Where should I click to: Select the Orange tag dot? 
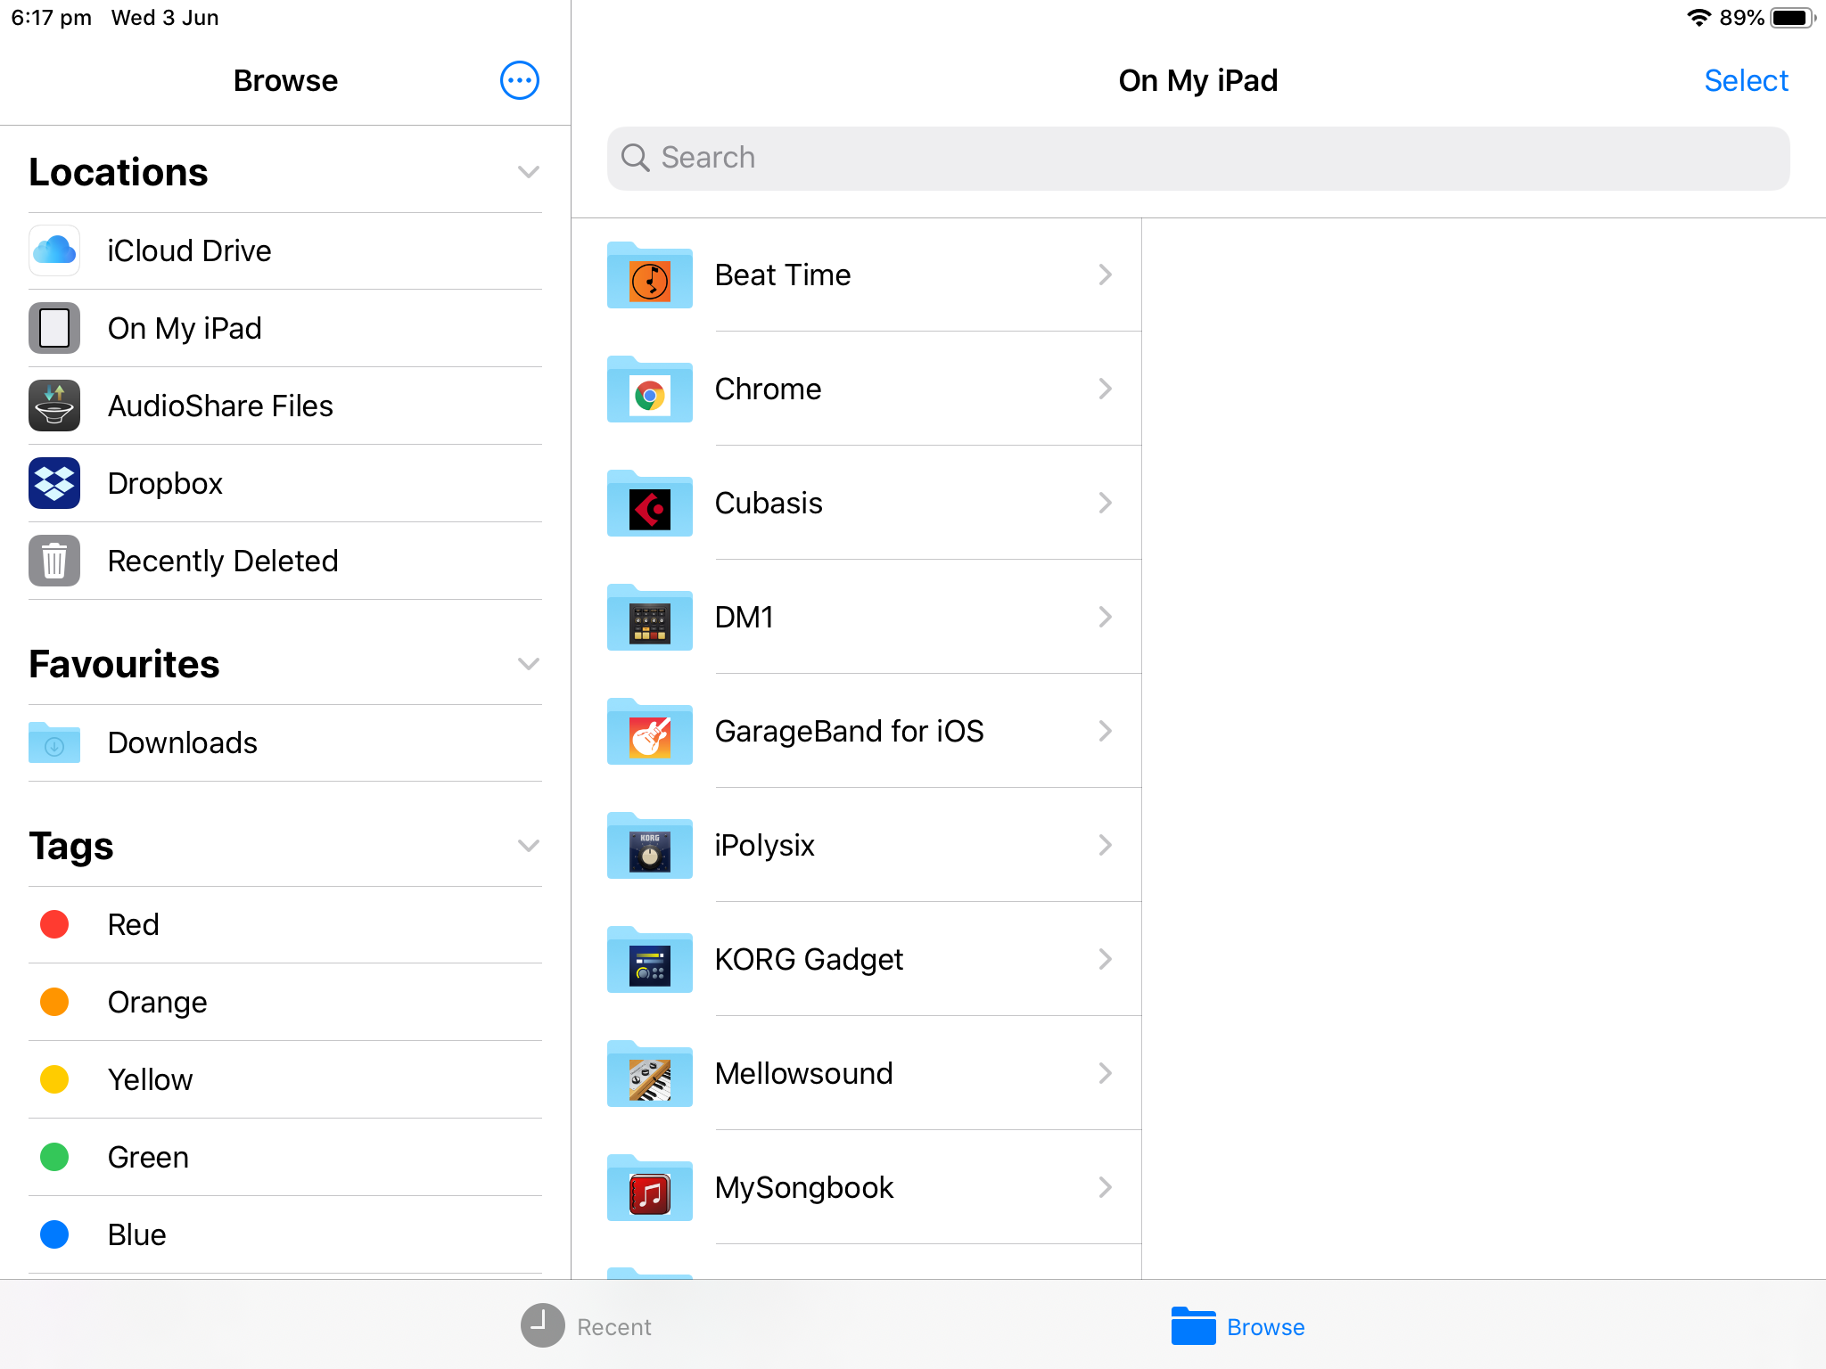pyautogui.click(x=54, y=1002)
